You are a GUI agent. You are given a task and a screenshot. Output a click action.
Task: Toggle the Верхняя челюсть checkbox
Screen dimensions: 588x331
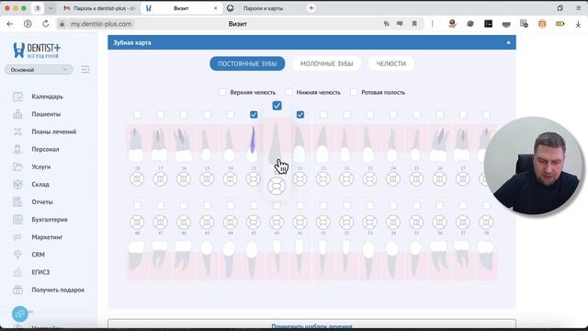click(222, 92)
